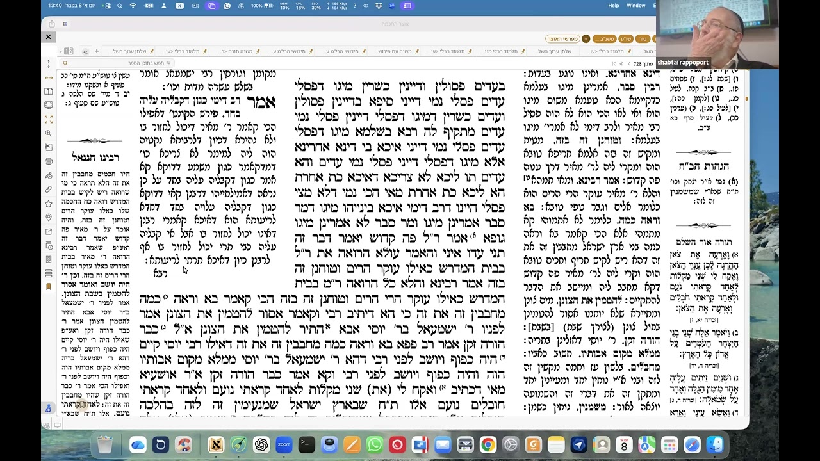Click the fullscreen expand icon in sidebar
The height and width of the screenshot is (461, 820).
click(x=48, y=119)
